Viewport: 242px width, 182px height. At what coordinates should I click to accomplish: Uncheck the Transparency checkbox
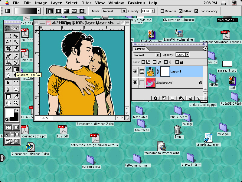[196, 11]
